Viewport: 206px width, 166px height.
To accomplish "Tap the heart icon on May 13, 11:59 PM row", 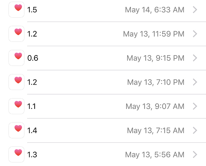I will tap(16, 34).
